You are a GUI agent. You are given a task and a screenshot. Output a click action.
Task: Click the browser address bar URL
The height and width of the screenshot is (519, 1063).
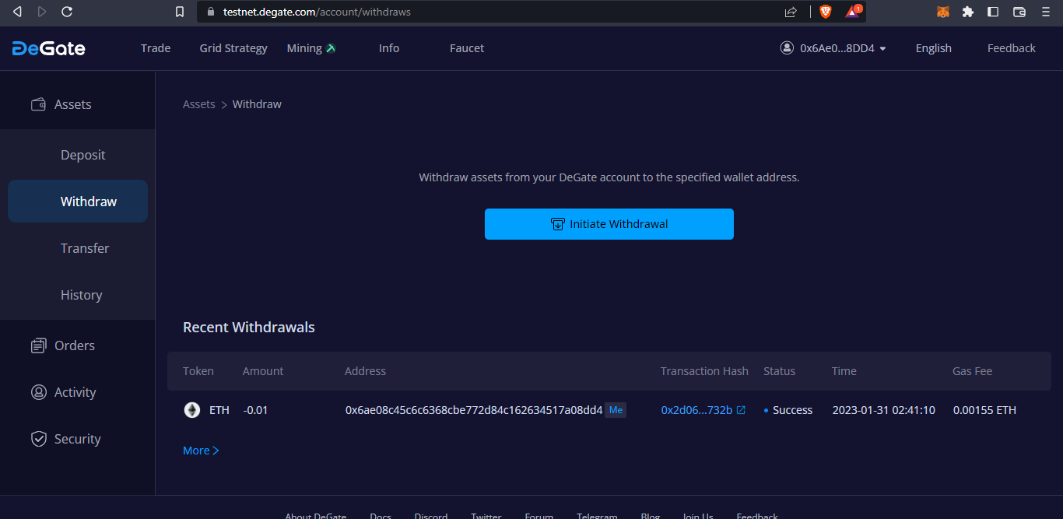coord(317,12)
